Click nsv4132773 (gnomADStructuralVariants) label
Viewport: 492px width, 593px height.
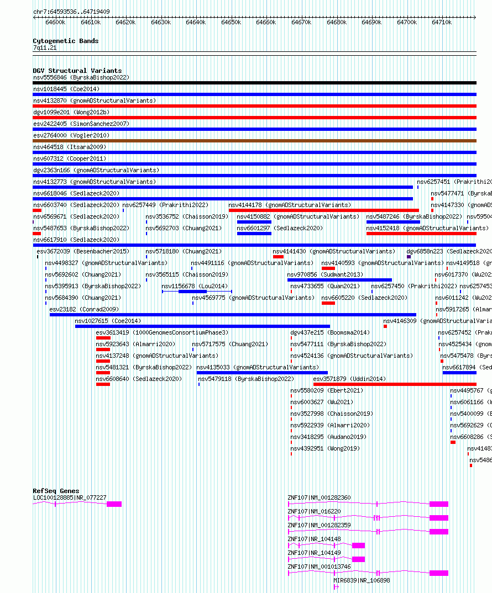(95, 182)
